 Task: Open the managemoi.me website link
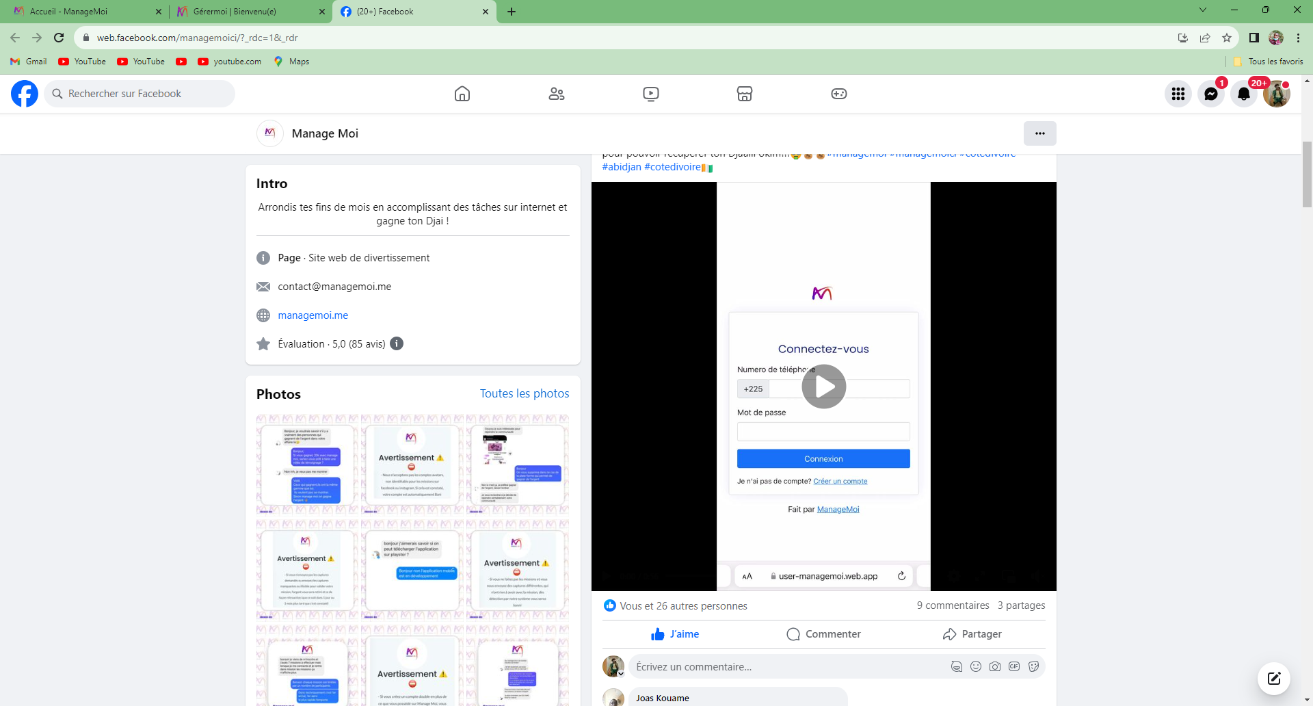pos(313,315)
